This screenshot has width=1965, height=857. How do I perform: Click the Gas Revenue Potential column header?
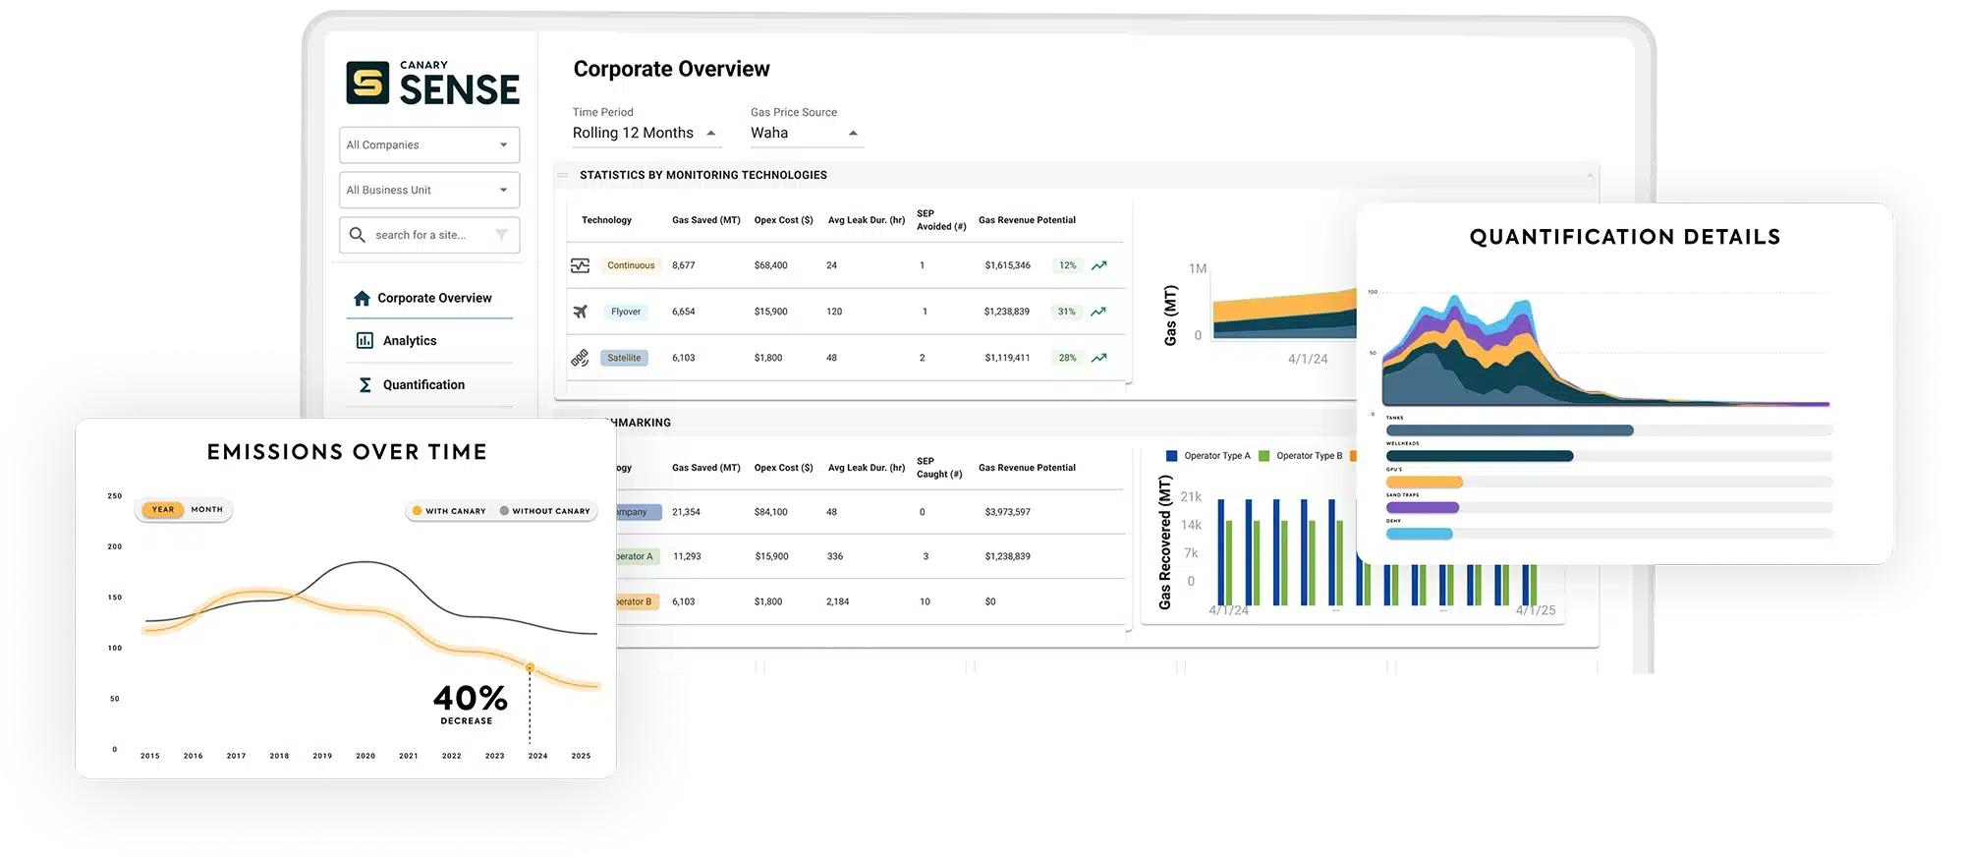1027,220
